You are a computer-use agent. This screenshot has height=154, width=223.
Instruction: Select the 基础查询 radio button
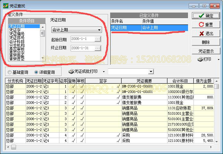pyautogui.click(x=10, y=72)
